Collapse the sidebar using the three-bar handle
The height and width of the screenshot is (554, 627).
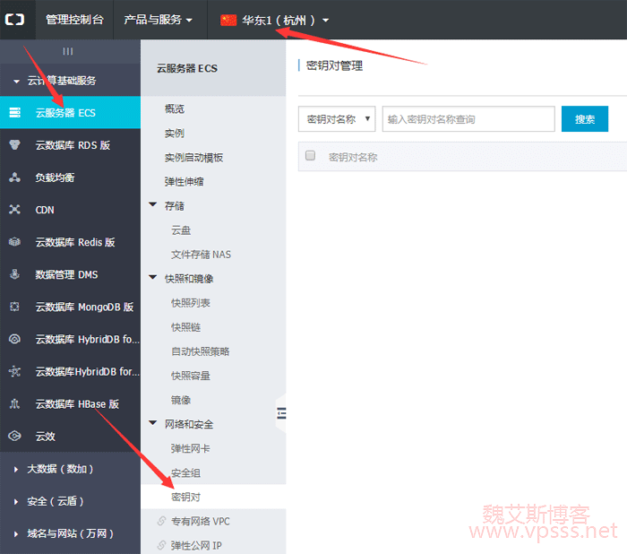coord(69,52)
